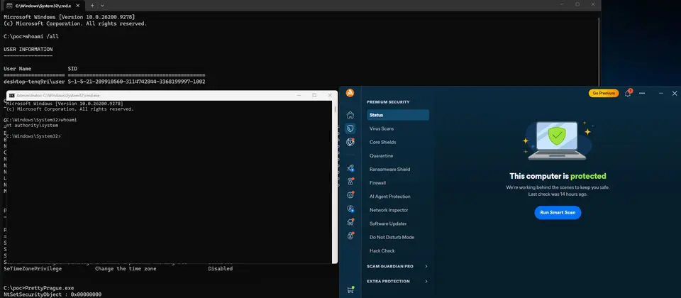Click the PREMIUM SECURITY heading
The height and width of the screenshot is (298, 681).
tap(388, 102)
